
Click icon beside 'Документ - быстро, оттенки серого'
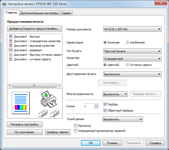point(10,55)
